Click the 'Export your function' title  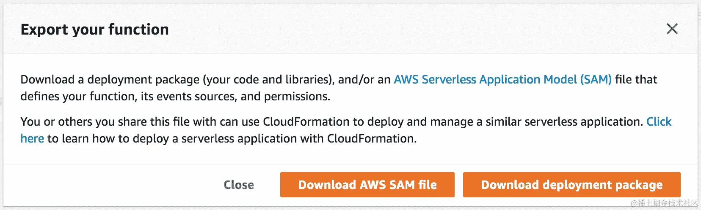pos(95,30)
